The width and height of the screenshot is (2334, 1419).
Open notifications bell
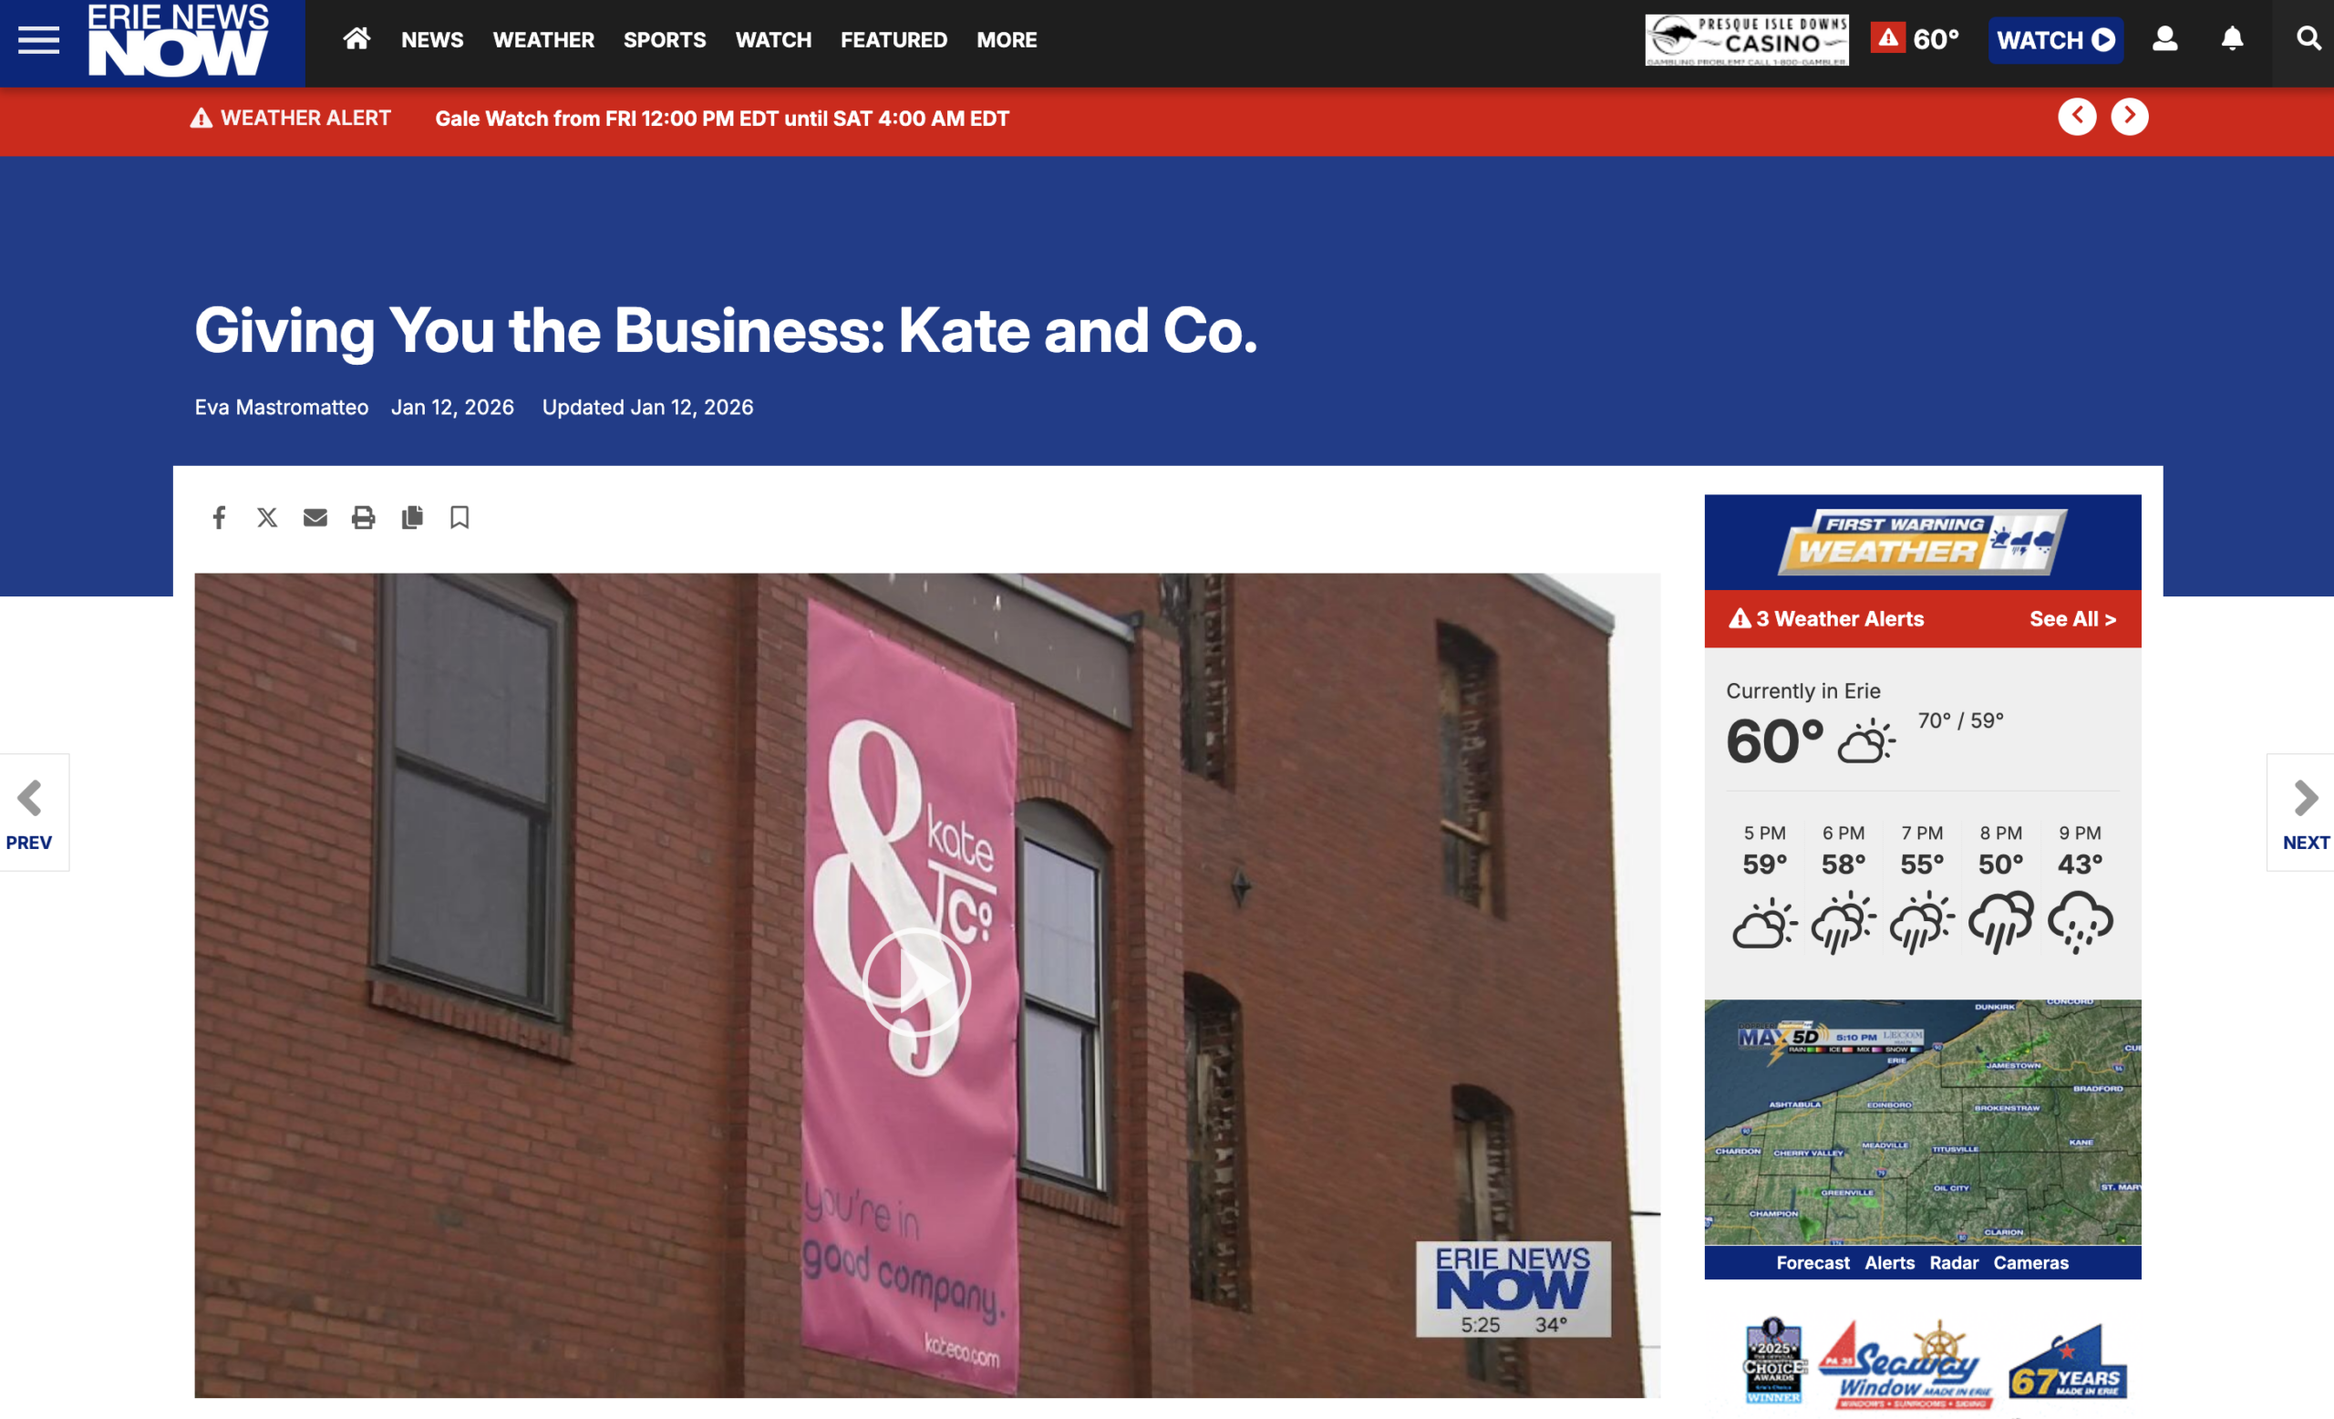coord(2233,39)
